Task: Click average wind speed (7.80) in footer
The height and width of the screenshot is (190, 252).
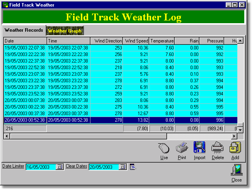Action: tap(136, 129)
